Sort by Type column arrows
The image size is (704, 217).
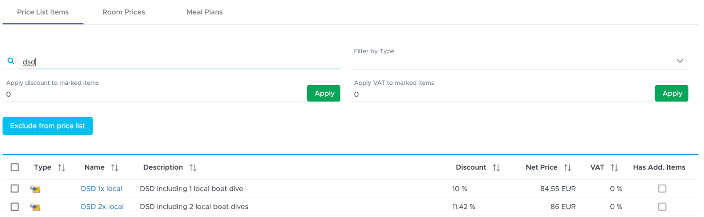tap(62, 168)
